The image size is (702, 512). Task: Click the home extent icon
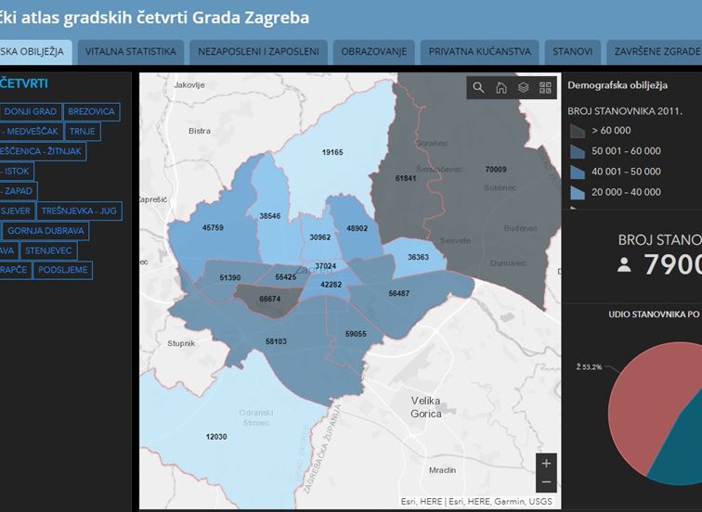(500, 88)
